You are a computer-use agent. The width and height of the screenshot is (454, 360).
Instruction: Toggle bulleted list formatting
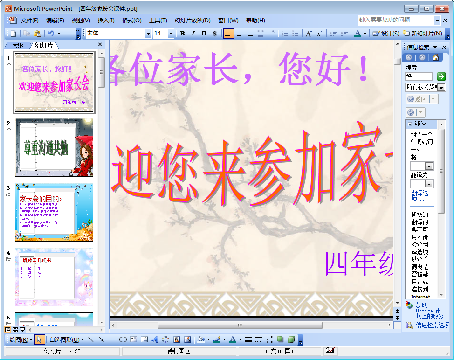(x=296, y=34)
